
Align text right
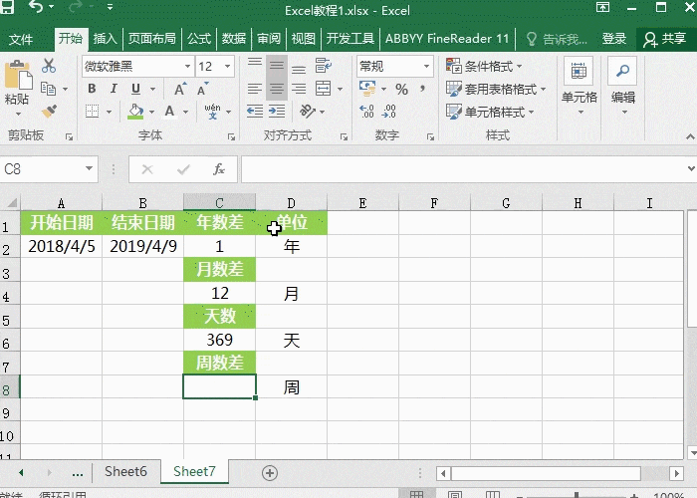tap(299, 89)
